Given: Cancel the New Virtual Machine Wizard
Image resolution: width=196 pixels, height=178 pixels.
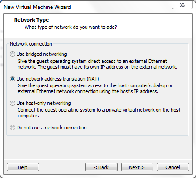Looking at the screenshot, I should click(x=173, y=167).
